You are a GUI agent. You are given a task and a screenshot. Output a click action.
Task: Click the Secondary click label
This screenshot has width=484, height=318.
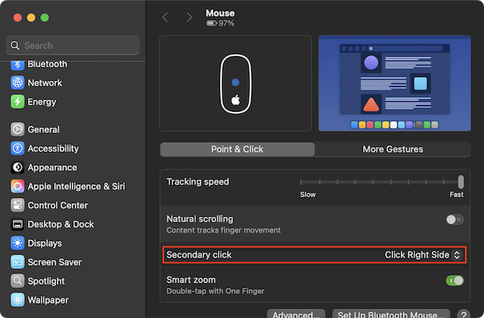tap(199, 255)
